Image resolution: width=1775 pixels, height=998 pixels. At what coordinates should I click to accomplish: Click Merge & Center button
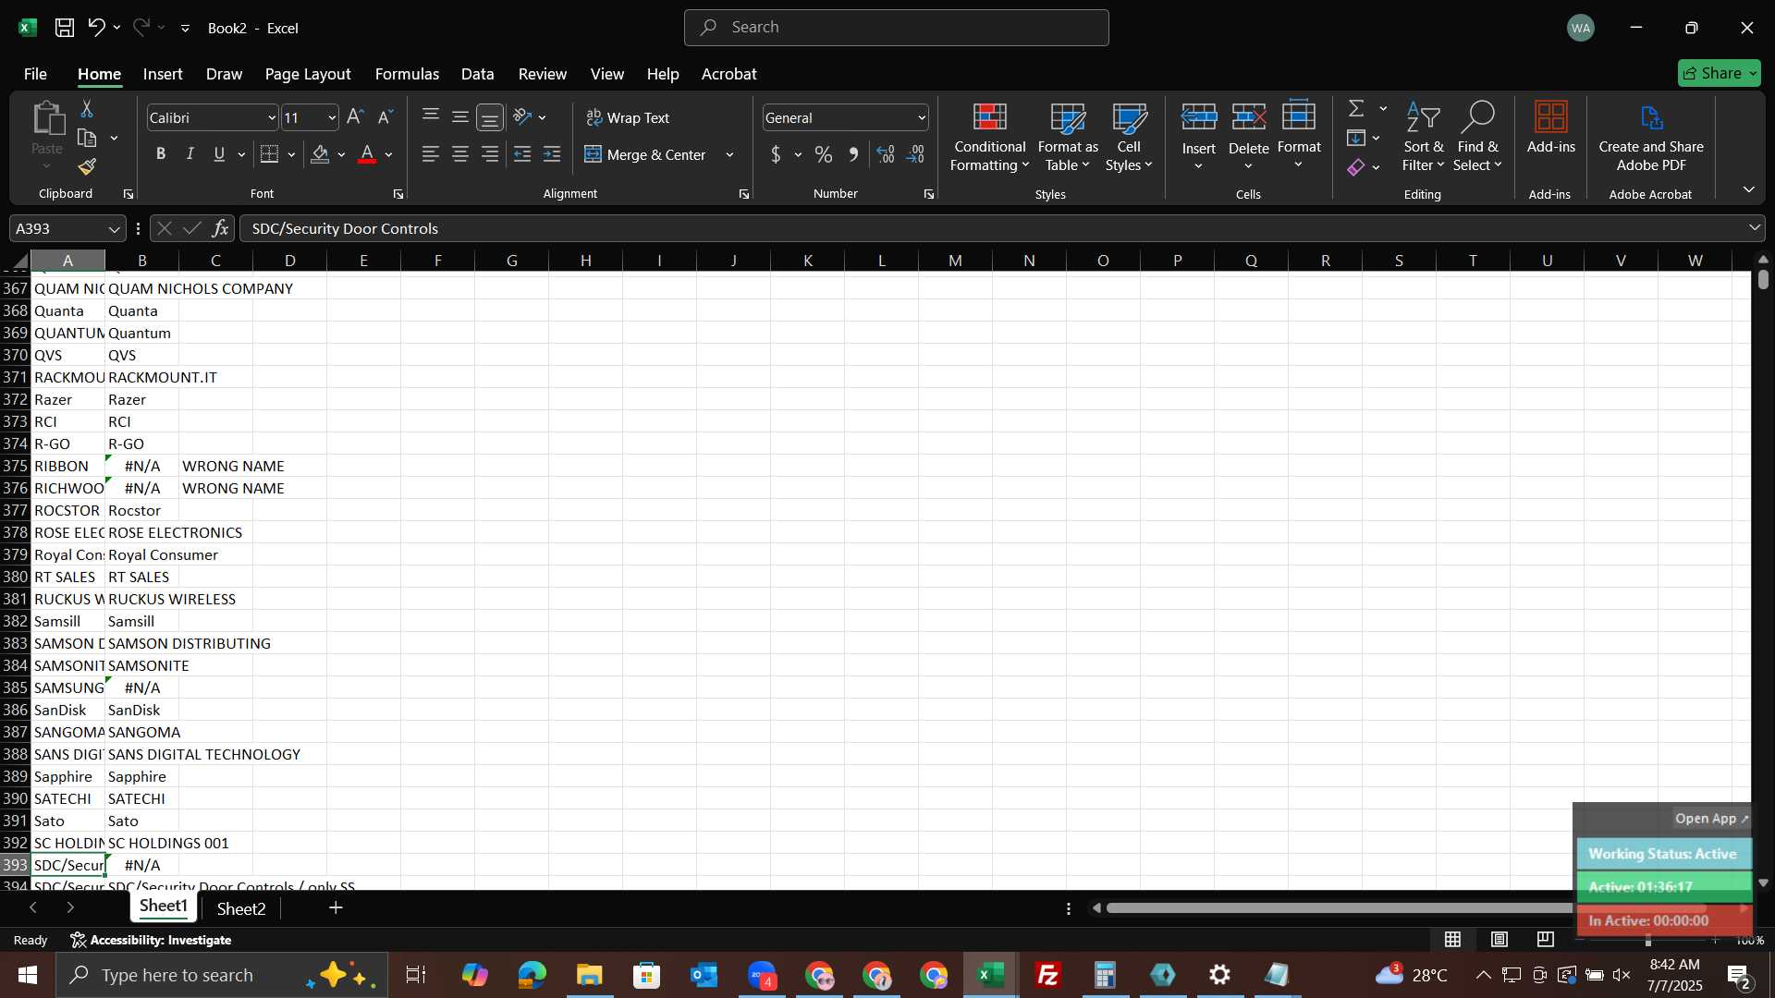coord(646,154)
